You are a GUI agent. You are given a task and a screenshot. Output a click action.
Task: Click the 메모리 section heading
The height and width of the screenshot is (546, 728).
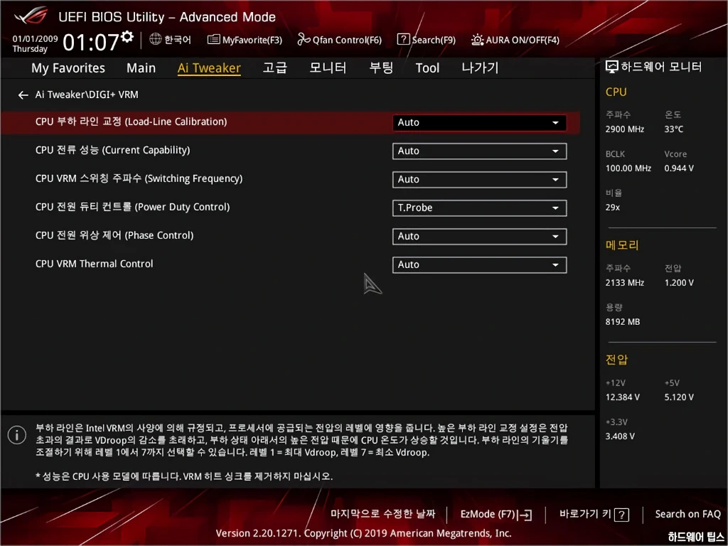[x=622, y=245]
